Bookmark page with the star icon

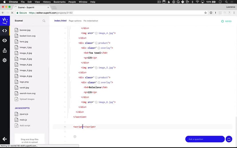206,13
